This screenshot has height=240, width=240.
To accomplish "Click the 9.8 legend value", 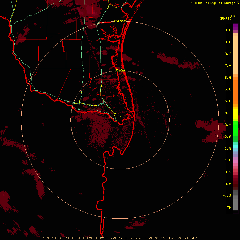I will (228, 30).
